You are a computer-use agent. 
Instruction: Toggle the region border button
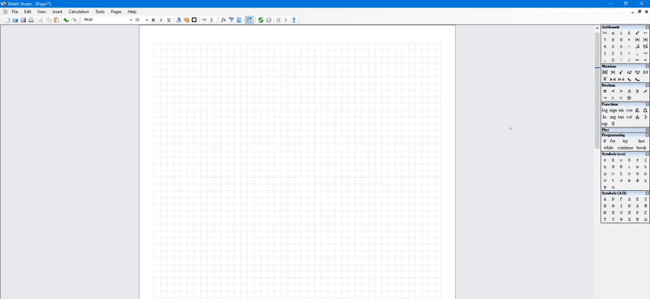(194, 19)
